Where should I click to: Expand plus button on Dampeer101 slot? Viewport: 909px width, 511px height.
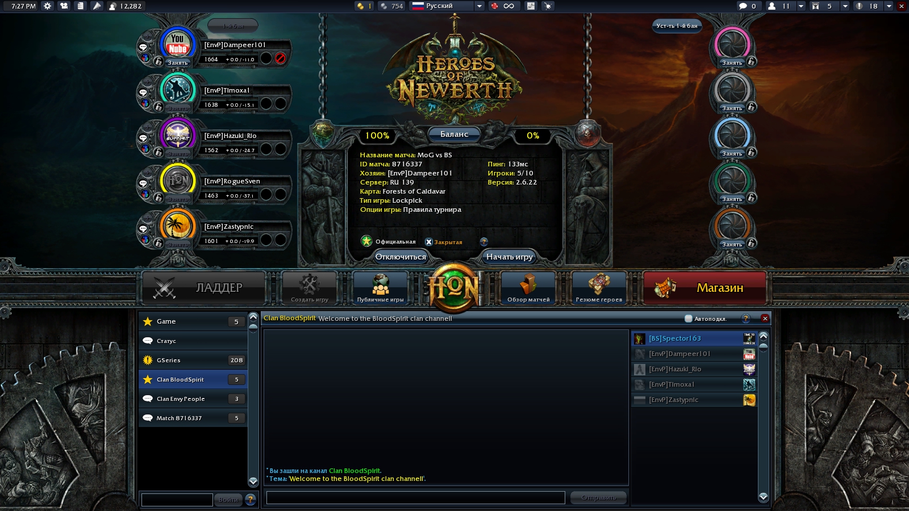pos(147,36)
